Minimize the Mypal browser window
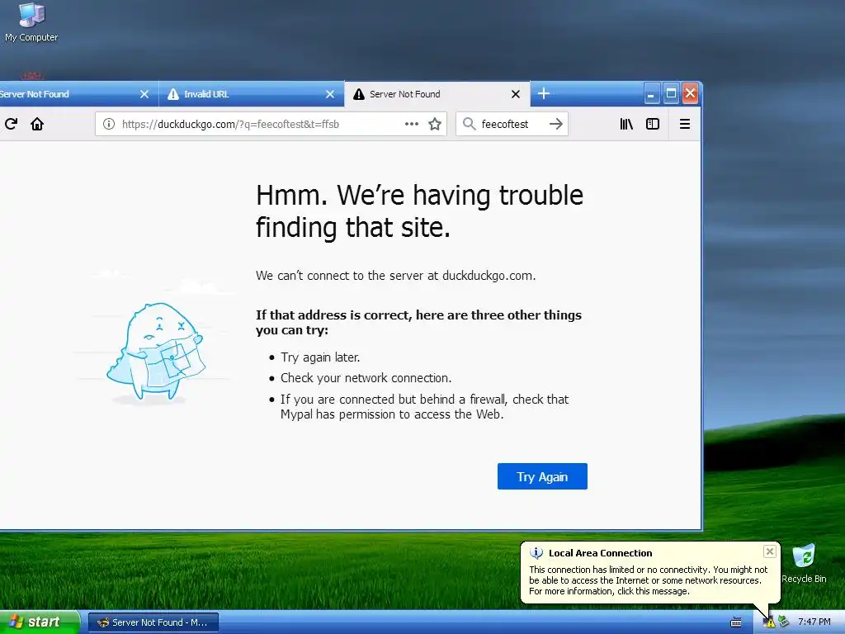Viewport: 845px width, 634px height. click(x=651, y=94)
